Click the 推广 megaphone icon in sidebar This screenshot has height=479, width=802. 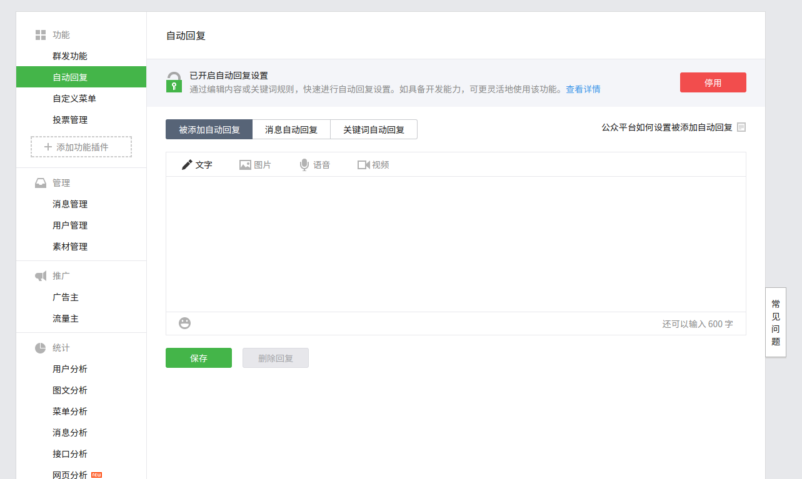tap(40, 275)
